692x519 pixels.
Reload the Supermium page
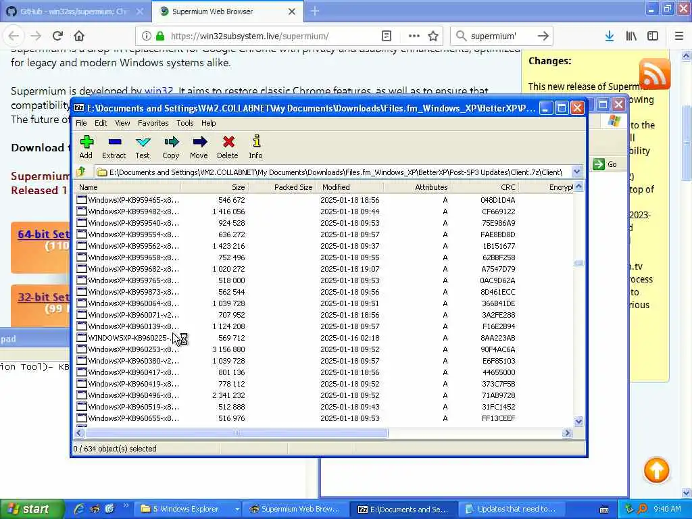point(57,36)
